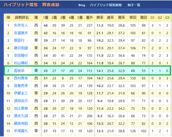Select 矢作芳人's 着外 value 237
Viewport: 172px width, 137px height.
(90, 25)
